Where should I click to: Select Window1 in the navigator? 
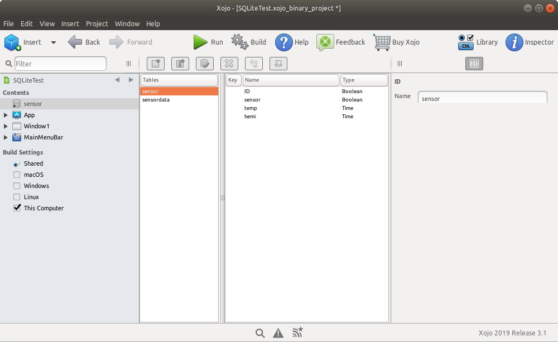pyautogui.click(x=36, y=126)
